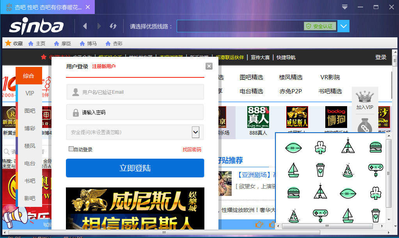The width and height of the screenshot is (399, 238).
Task: Open the 电台精选 link
Action: point(251,91)
